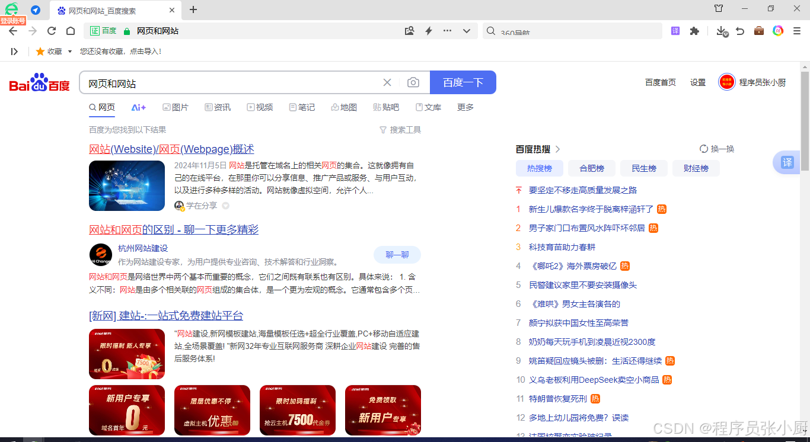This screenshot has height=442, width=810.
Task: Click the blue tech thumbnail image
Action: point(127,185)
